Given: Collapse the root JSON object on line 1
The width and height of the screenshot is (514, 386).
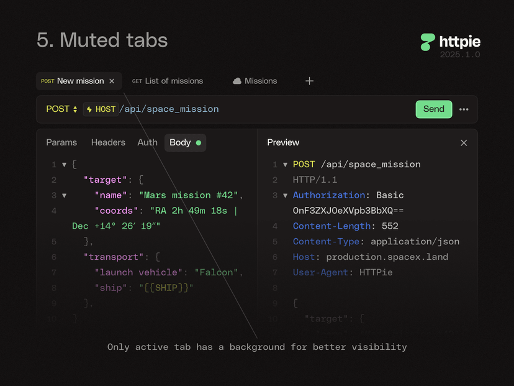Looking at the screenshot, I should click(x=65, y=165).
